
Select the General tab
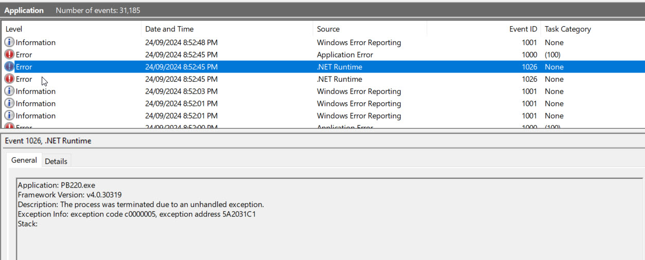tap(24, 160)
